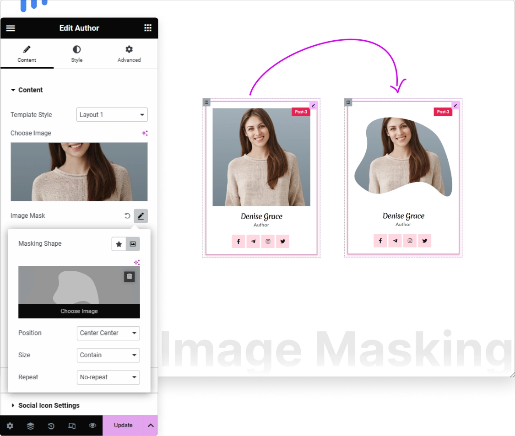Viewport: 515px width, 436px height.
Task: Click Facebook icon on left card
Action: 239,241
